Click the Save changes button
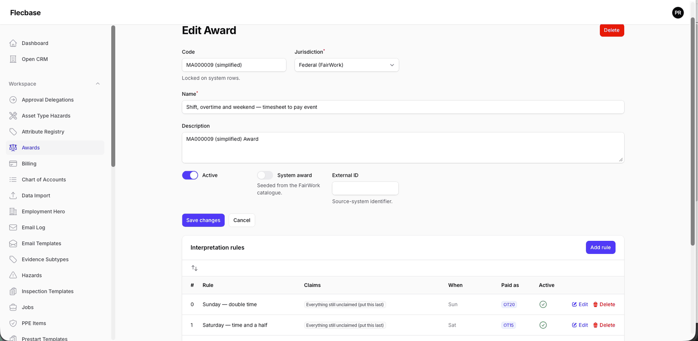The width and height of the screenshot is (698, 341). [203, 220]
